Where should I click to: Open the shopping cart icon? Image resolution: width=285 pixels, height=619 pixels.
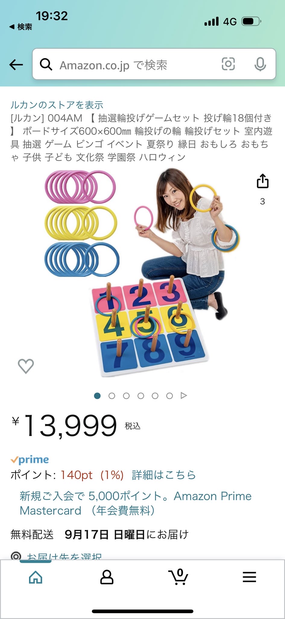click(178, 577)
